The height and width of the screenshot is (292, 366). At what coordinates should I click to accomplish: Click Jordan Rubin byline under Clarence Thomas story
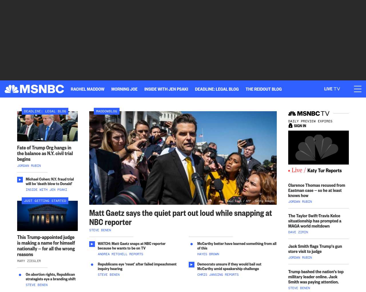click(300, 202)
